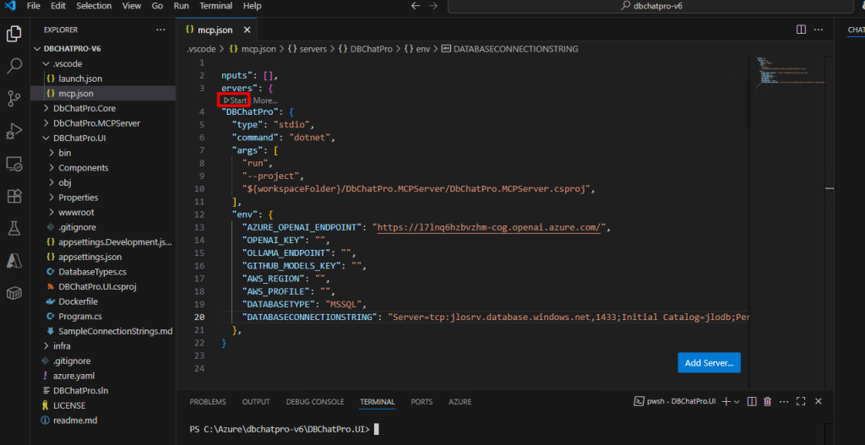Image resolution: width=865 pixels, height=445 pixels.
Task: Expand the wwwroot folder
Action: (102, 212)
